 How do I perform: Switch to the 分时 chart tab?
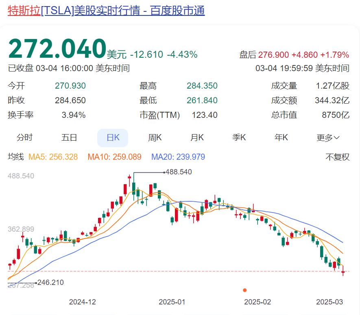tap(24, 137)
